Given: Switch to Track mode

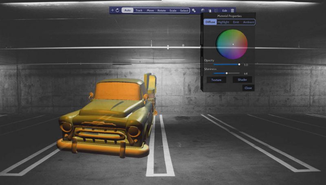Looking at the screenshot, I should 139,10.
